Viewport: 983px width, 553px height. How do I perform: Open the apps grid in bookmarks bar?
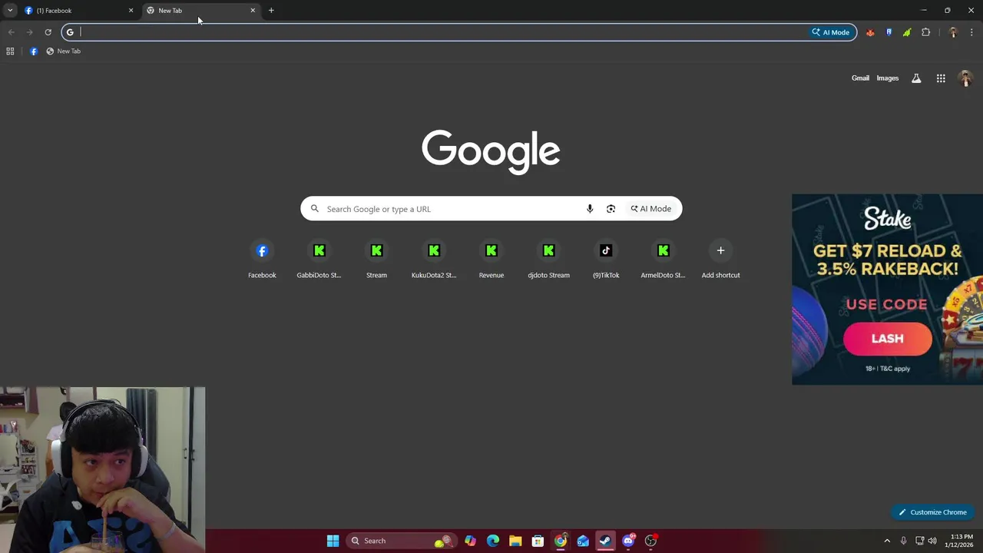point(10,51)
